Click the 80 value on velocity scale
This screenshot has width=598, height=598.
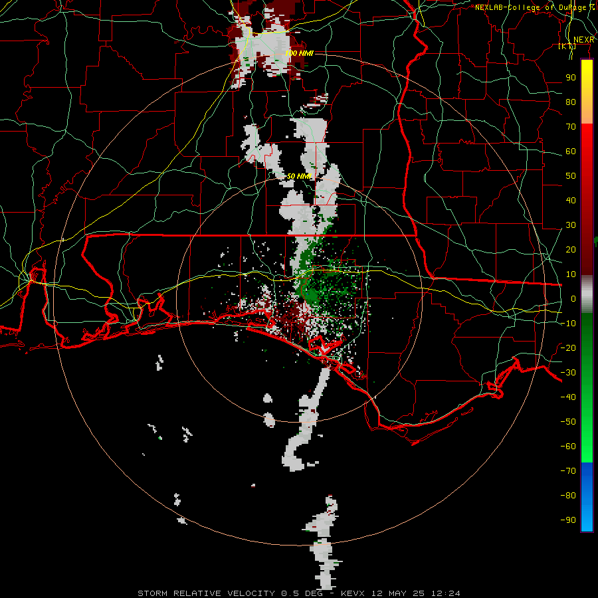pyautogui.click(x=571, y=102)
